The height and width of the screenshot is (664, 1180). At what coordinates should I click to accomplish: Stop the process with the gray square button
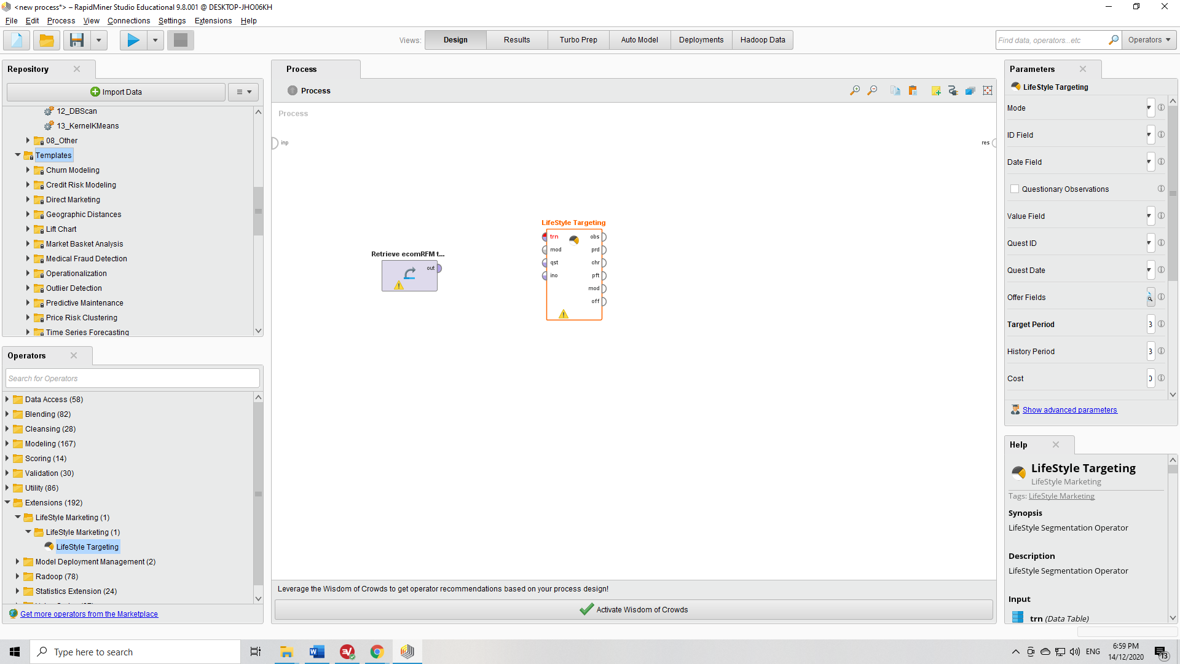pyautogui.click(x=181, y=40)
